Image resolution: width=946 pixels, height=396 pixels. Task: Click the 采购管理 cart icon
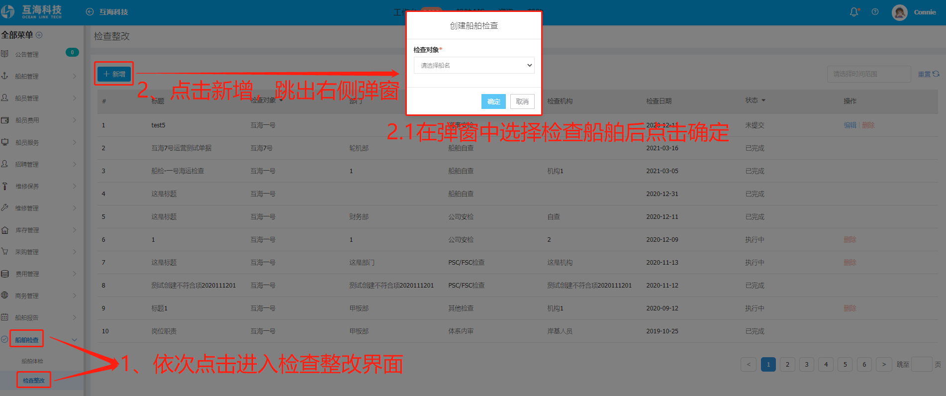pos(4,252)
